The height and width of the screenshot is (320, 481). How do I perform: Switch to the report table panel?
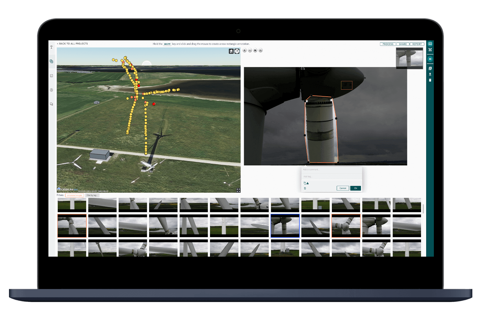pos(51,76)
